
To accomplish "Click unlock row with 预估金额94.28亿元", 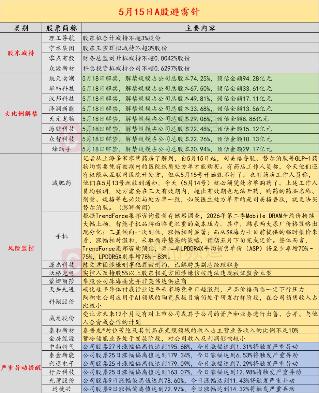I will point(200,78).
